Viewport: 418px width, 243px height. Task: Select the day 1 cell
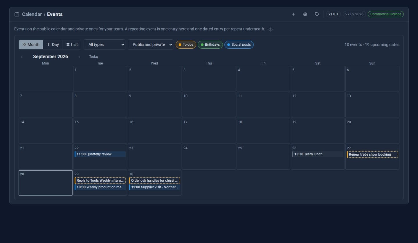point(100,79)
